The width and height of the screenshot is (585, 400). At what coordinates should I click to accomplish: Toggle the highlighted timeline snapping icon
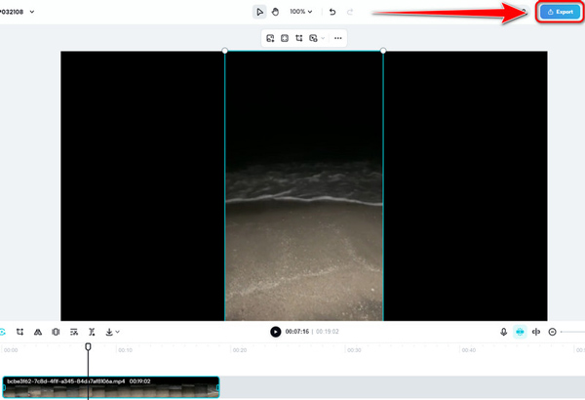point(520,332)
